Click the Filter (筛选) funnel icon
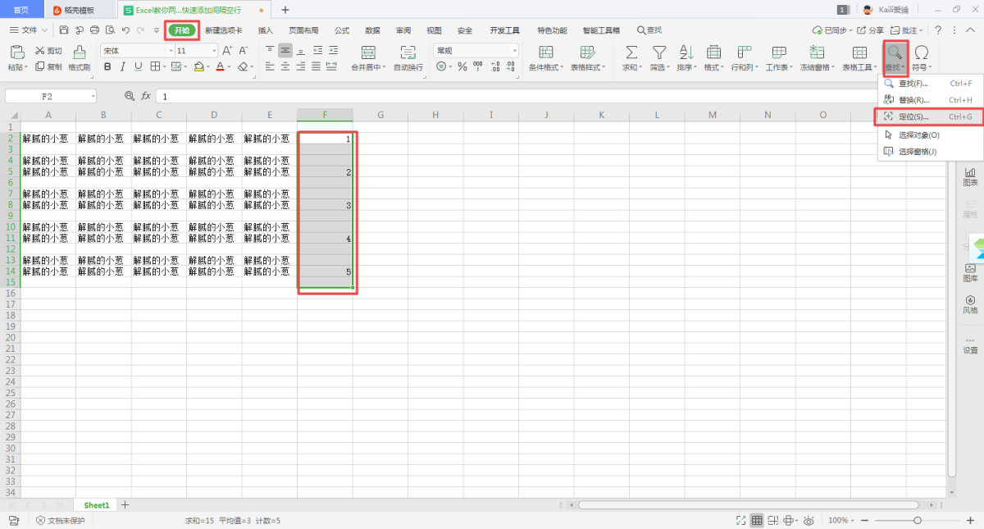The width and height of the screenshot is (984, 529). click(658, 52)
